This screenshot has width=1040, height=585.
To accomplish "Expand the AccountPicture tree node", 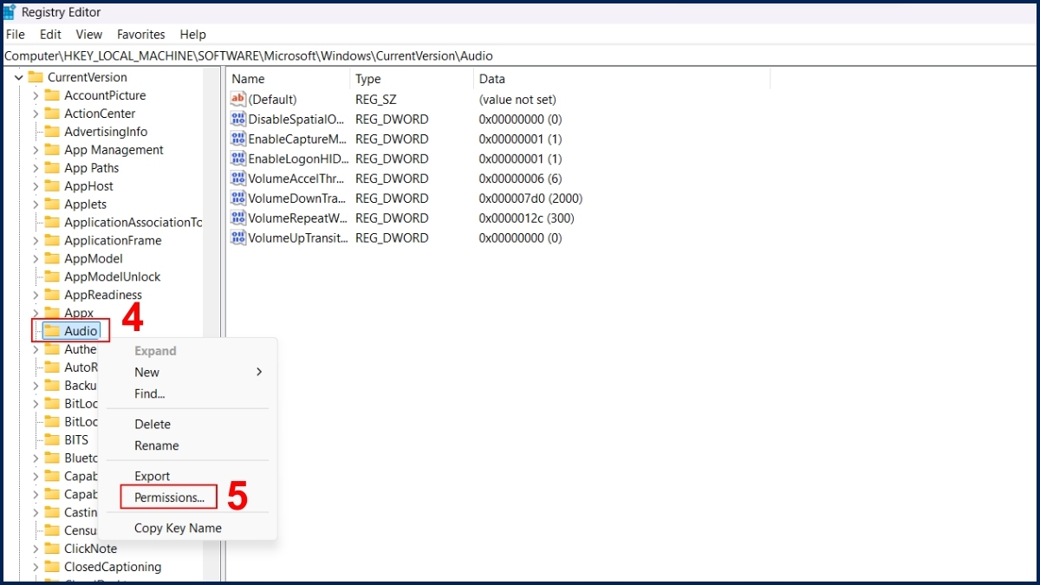I will 35,94.
